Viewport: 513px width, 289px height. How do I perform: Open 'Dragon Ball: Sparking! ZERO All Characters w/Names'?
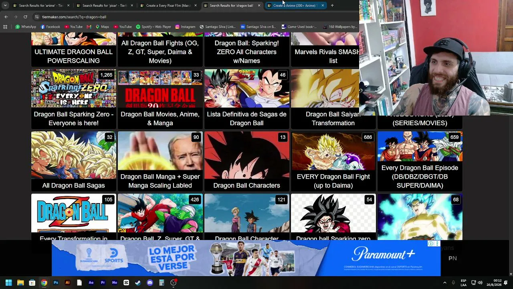click(x=247, y=50)
